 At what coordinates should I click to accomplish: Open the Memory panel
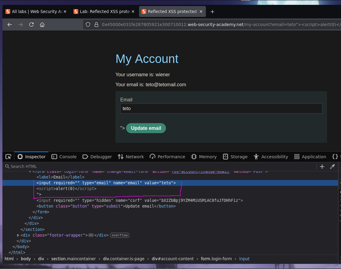pos(204,157)
